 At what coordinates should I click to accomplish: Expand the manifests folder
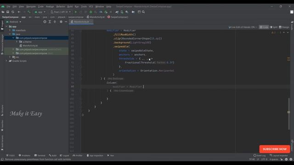(10, 30)
